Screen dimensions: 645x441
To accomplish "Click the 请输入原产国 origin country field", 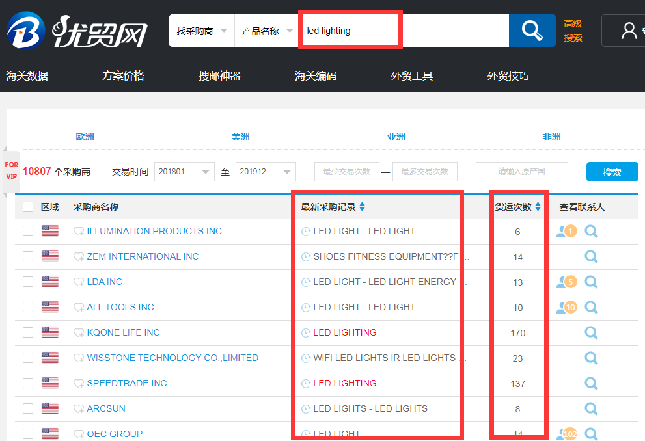I will tap(521, 172).
